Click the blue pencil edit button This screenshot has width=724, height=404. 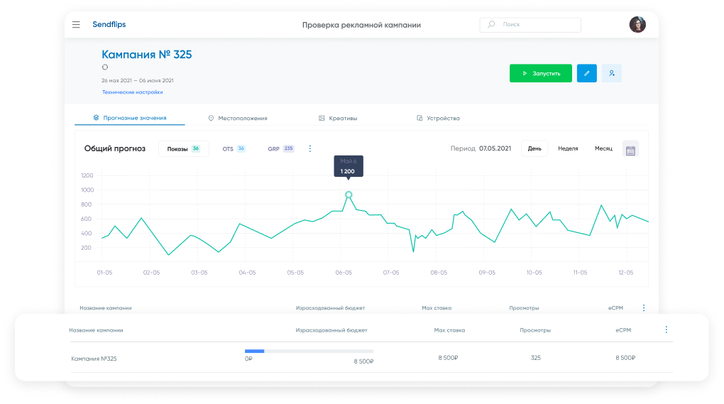[x=586, y=73]
